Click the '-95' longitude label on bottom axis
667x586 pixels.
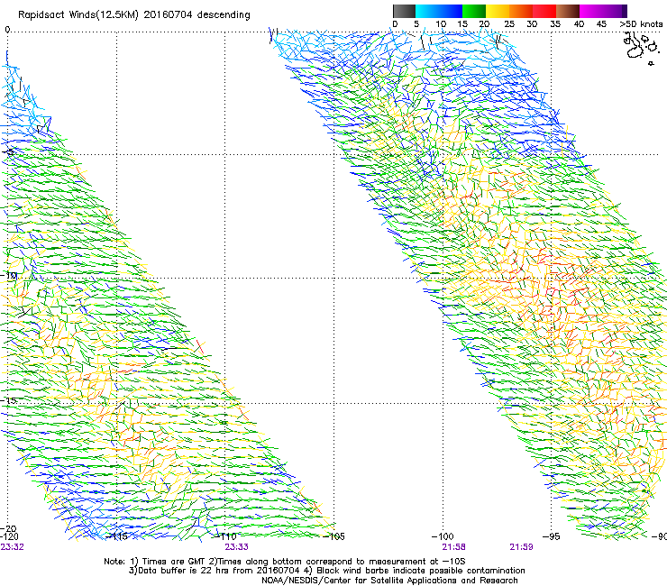[x=553, y=536]
